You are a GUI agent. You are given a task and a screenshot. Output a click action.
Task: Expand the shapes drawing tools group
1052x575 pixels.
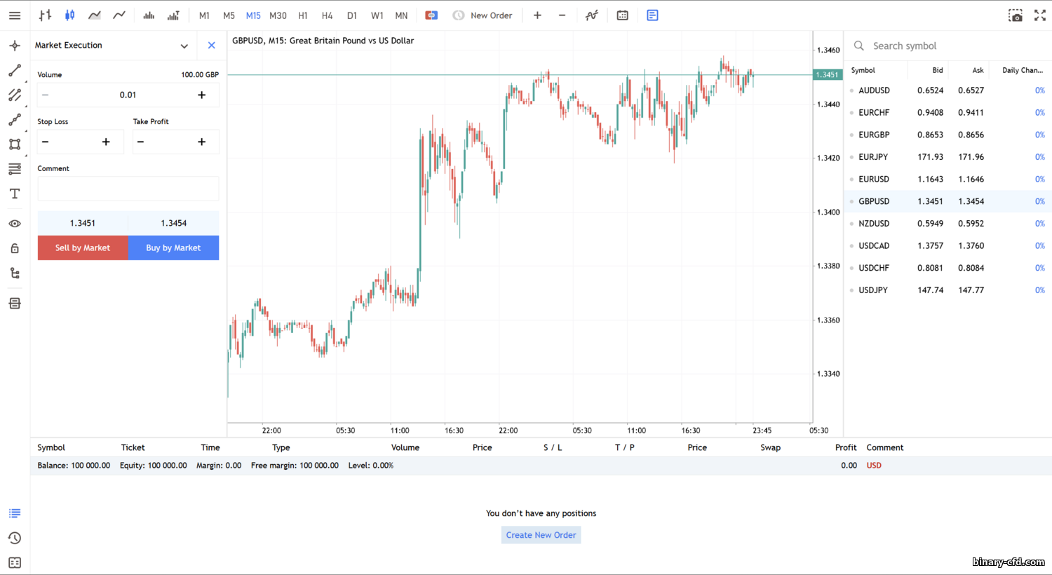click(15, 144)
